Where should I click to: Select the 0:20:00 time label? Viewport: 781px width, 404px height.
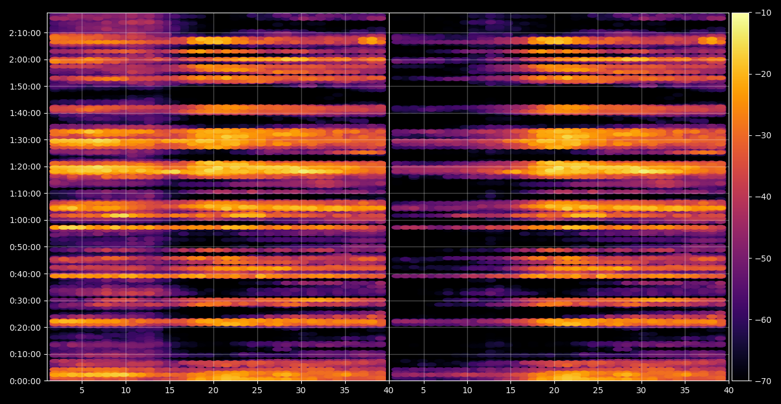(25, 328)
